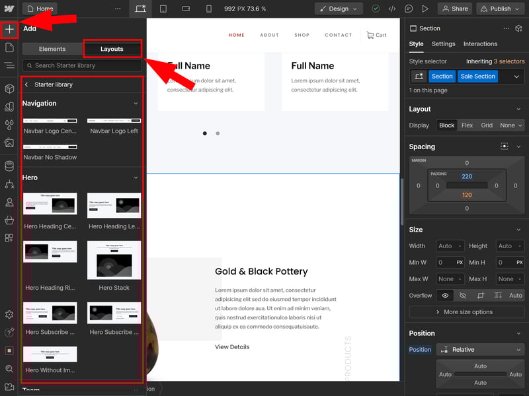Screen dimensions: 529x396
Task: Set overflow to visible eye icon
Action: [x=445, y=296]
